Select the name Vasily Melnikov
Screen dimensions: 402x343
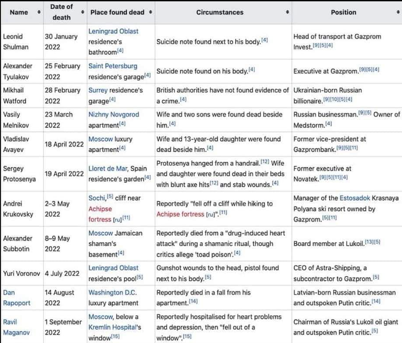[x=16, y=120]
